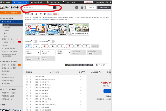Viewport: 166px width, 111px height.
Task: Select the Bing suggest source icon
Action: pyautogui.click(x=37, y=46)
